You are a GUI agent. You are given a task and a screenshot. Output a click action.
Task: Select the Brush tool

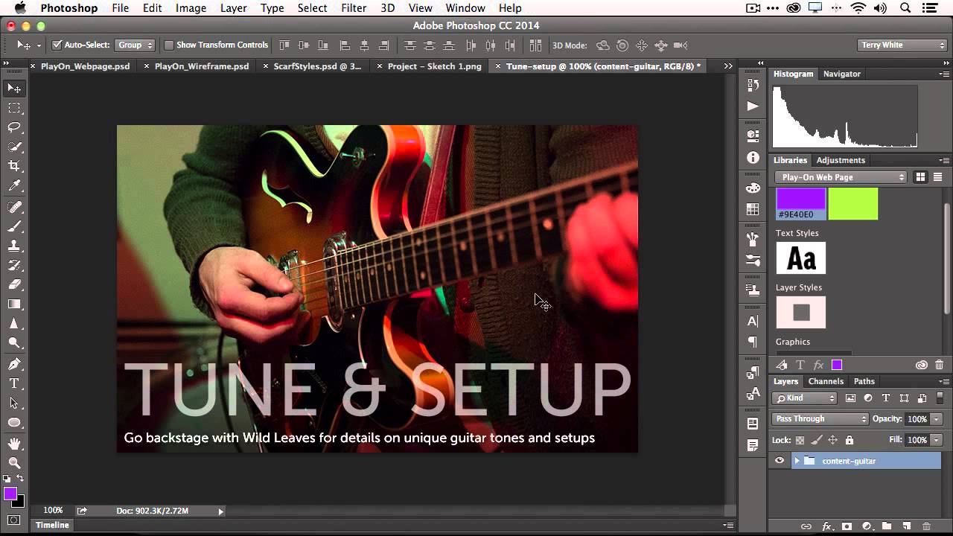point(14,226)
